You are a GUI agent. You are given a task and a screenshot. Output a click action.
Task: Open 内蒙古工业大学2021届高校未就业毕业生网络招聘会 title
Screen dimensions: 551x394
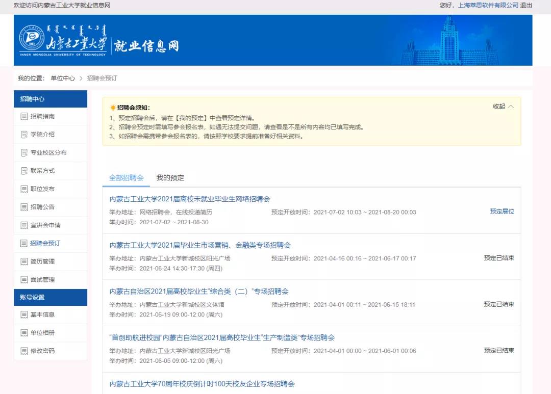[190, 199]
